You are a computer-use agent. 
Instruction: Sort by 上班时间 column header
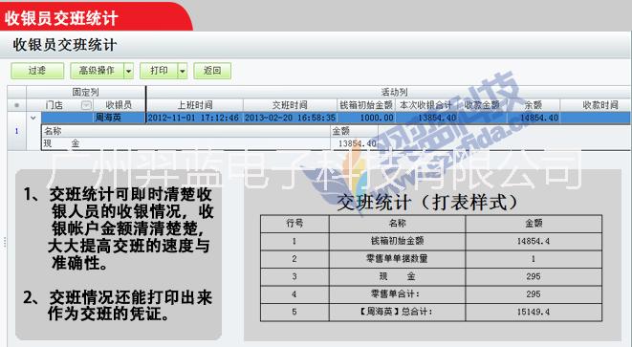tap(195, 105)
